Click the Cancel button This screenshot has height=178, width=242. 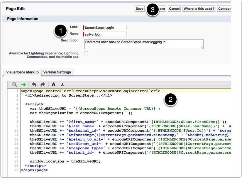[174, 8]
